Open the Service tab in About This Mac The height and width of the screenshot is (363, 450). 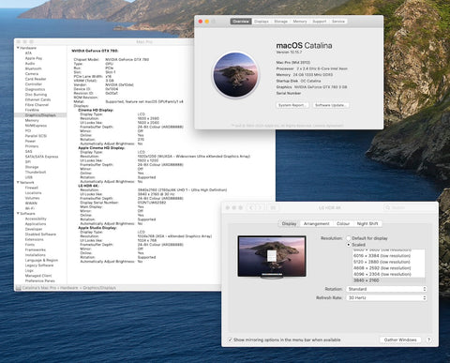click(x=338, y=22)
